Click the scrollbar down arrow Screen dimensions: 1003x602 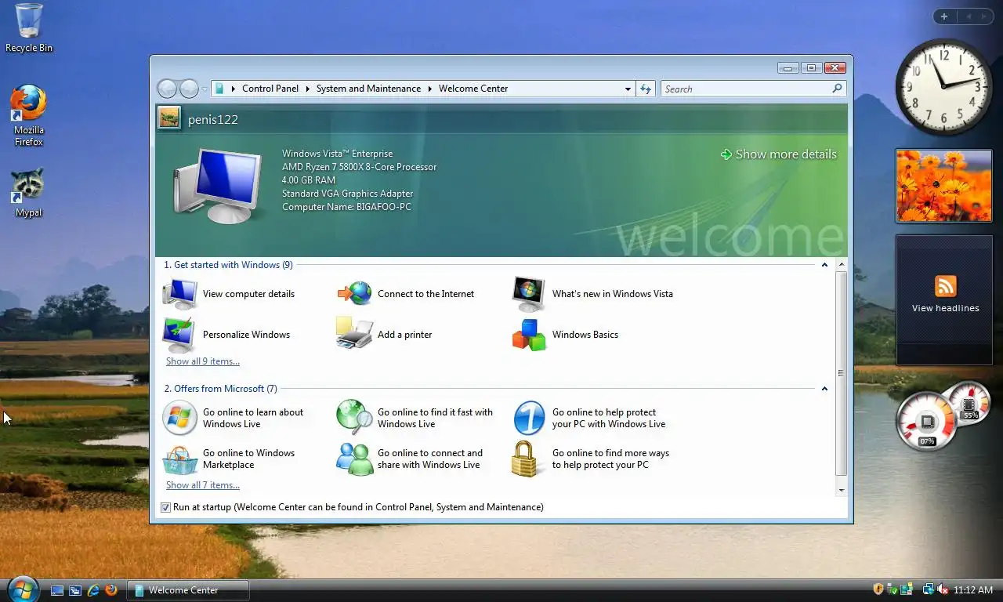pos(842,490)
